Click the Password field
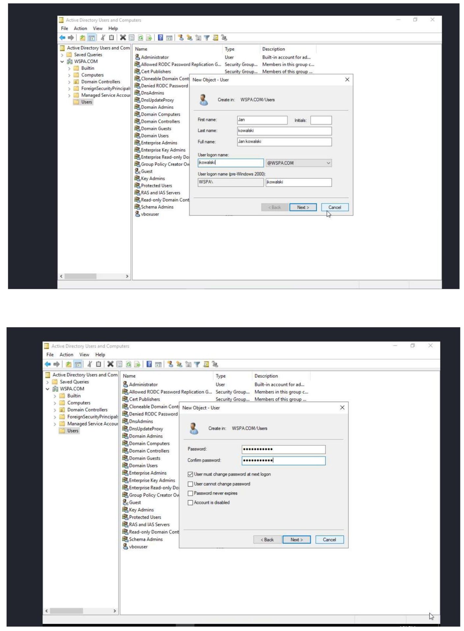The height and width of the screenshot is (631, 464). [283, 449]
